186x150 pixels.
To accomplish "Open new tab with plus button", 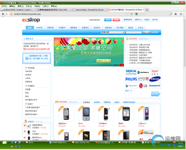I will 147,10.
